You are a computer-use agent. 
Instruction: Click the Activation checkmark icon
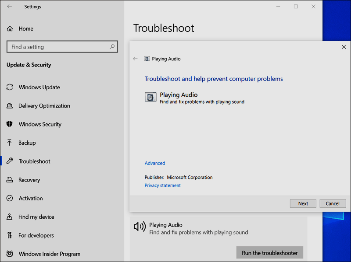coord(10,199)
